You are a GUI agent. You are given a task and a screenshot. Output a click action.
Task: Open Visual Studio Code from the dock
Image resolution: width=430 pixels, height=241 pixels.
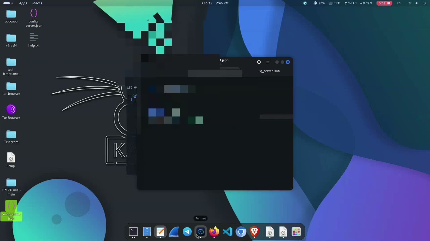click(x=227, y=232)
